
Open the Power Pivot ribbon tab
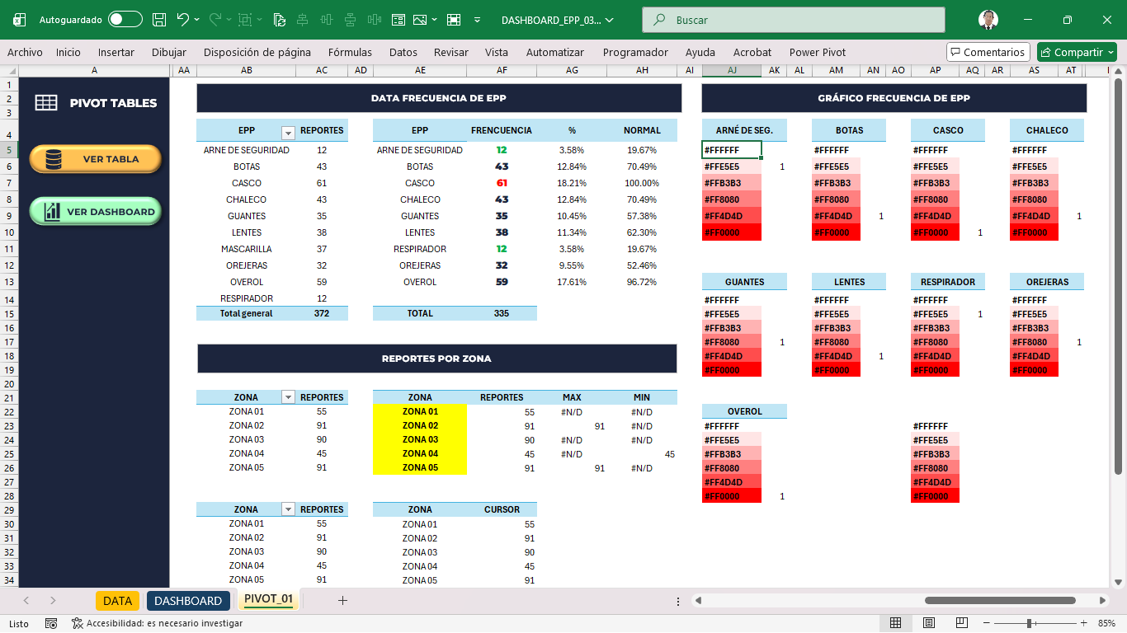click(817, 52)
